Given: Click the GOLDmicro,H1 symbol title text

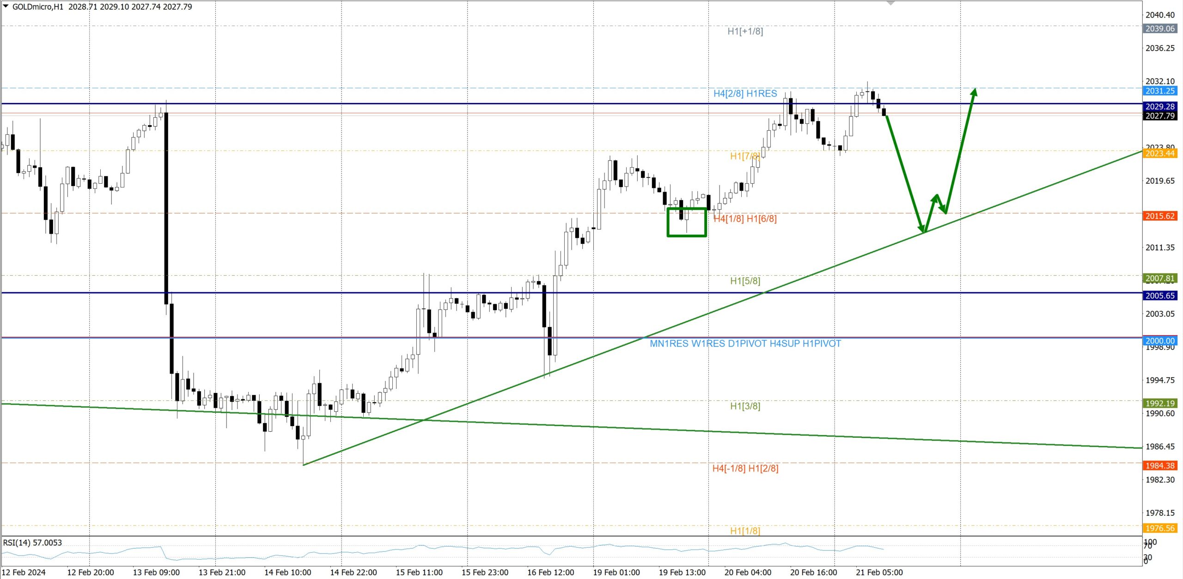Looking at the screenshot, I should click(x=38, y=7).
